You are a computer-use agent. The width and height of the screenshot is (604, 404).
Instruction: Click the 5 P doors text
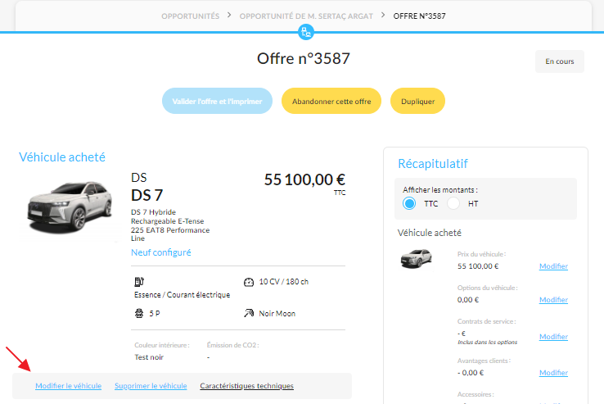[x=155, y=314]
